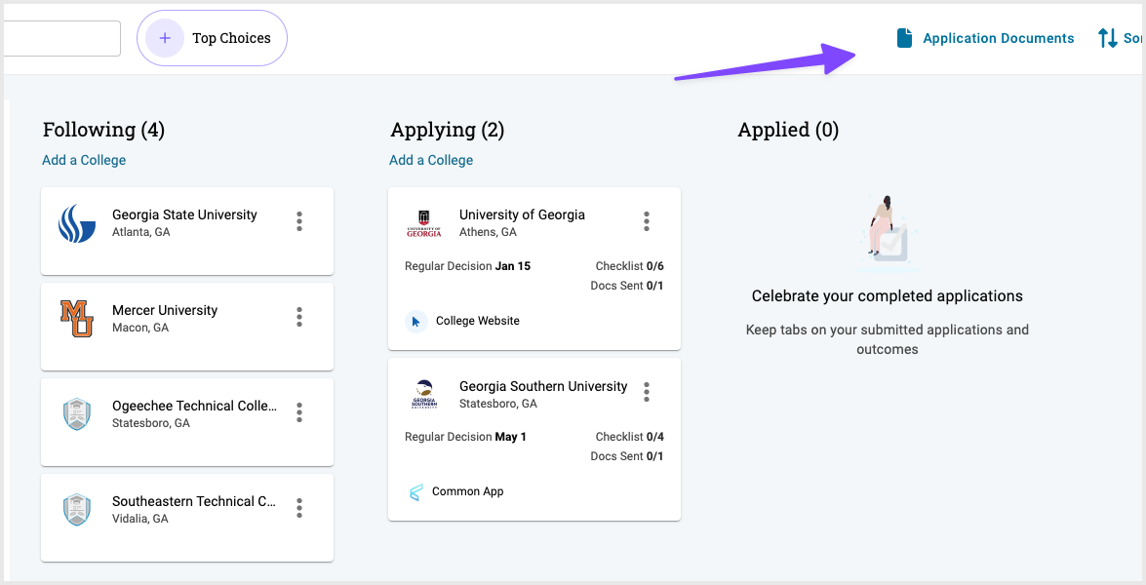Add a College under Following

pyautogui.click(x=84, y=160)
